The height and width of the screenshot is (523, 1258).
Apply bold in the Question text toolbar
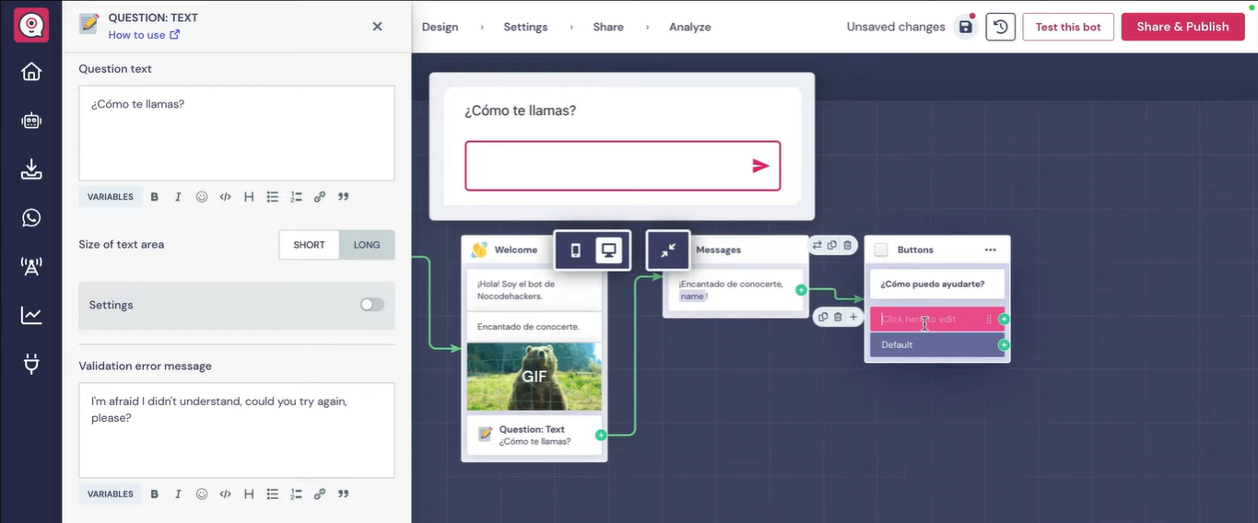[155, 196]
